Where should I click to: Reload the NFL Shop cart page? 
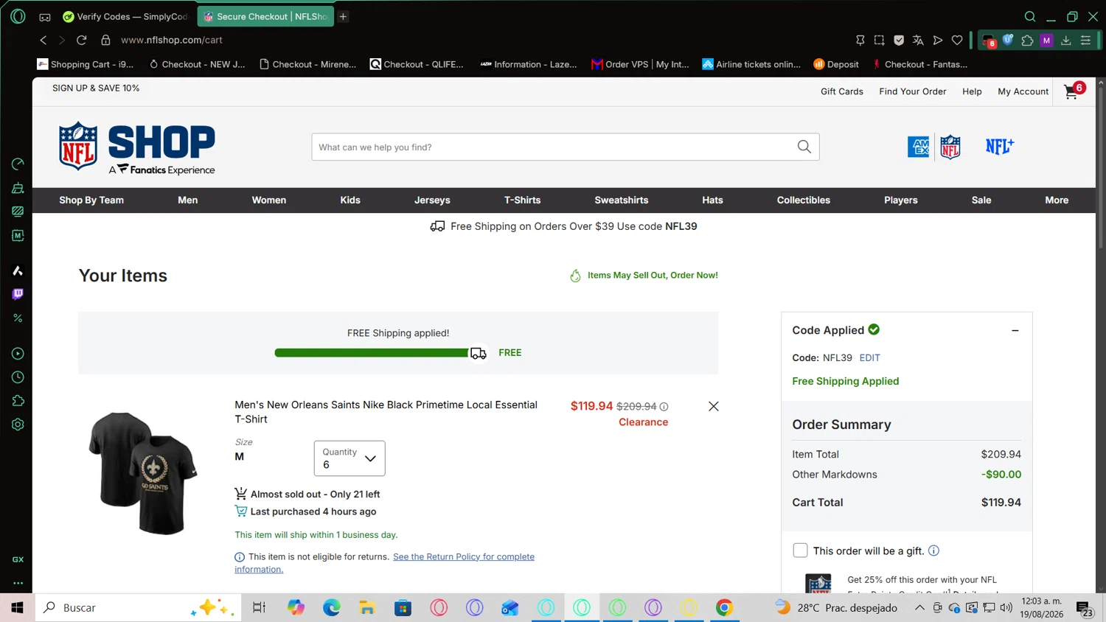click(82, 41)
